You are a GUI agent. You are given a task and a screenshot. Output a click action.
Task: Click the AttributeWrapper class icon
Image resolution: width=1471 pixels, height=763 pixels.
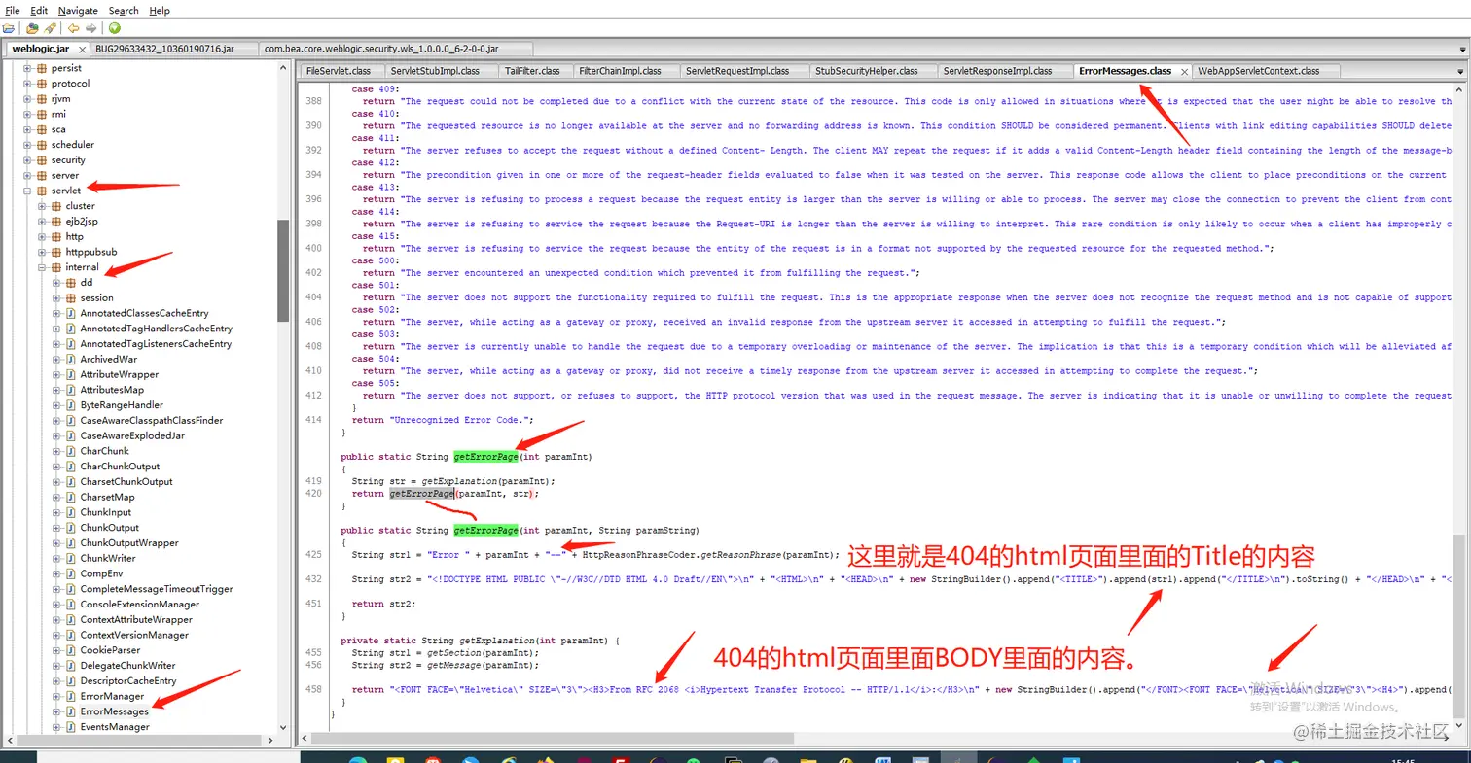point(70,374)
